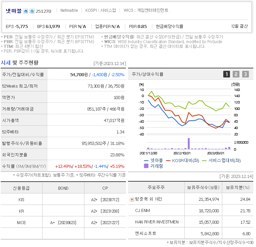Viewport: 256px width, 247px height.
Task: Click the PBR 0.85 value
Action: [x=138, y=26]
